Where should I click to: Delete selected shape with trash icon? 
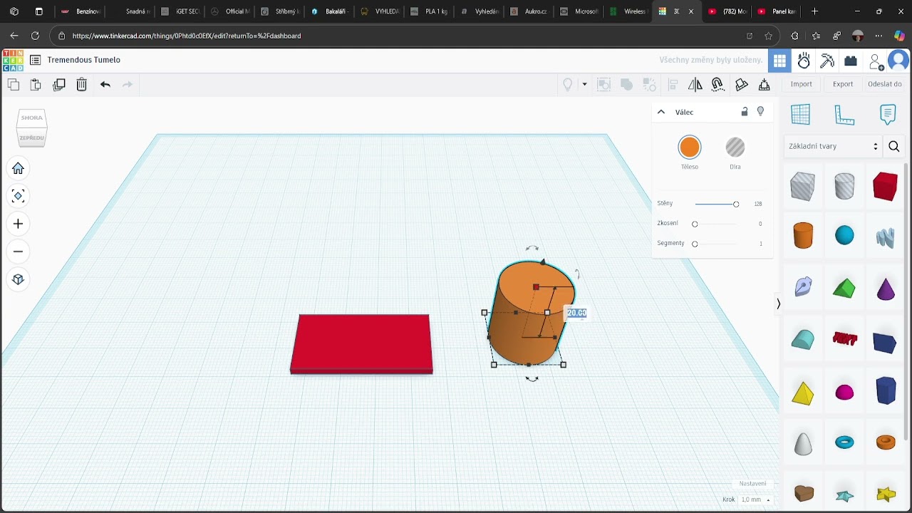pos(82,85)
